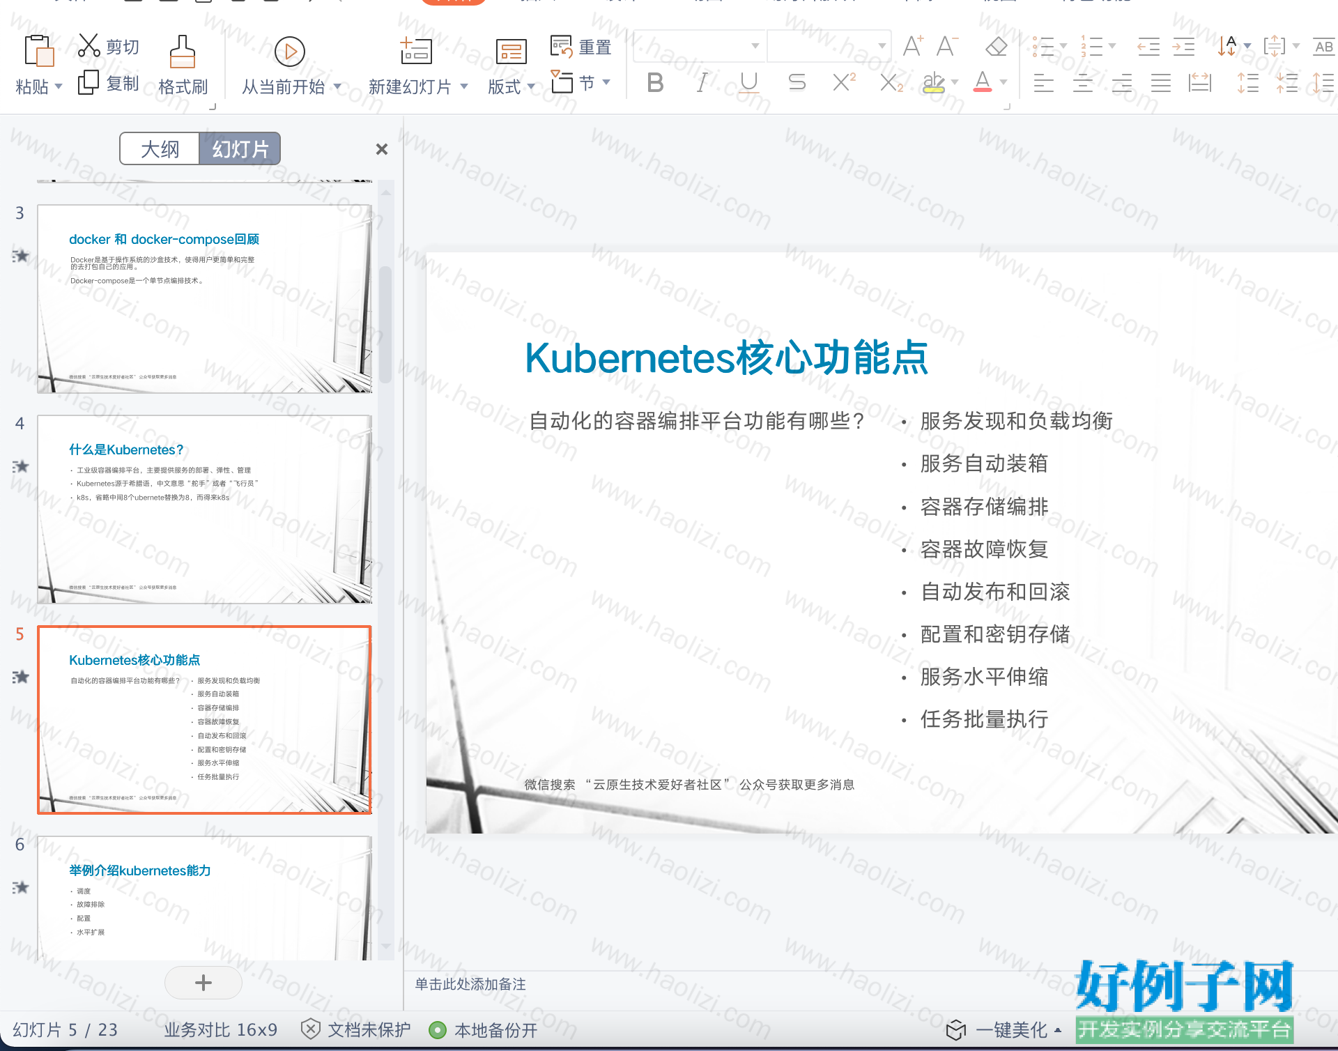Click the Layout (版式) icon
This screenshot has height=1051, width=1338.
(x=511, y=52)
